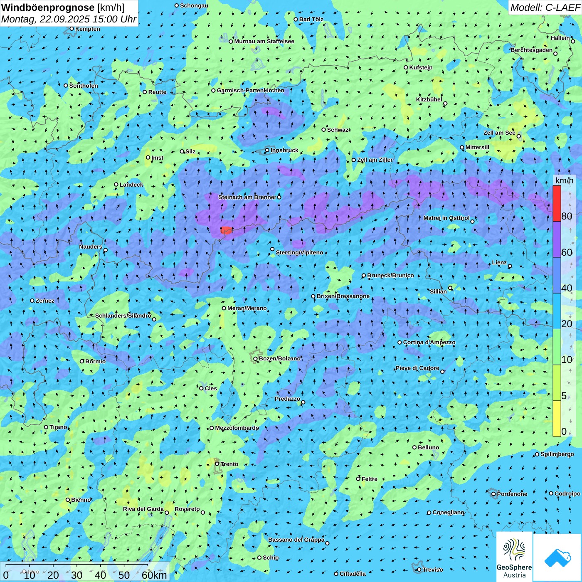Click the Garmisch-Partenkirchen label
582x582 pixels.
click(x=251, y=90)
